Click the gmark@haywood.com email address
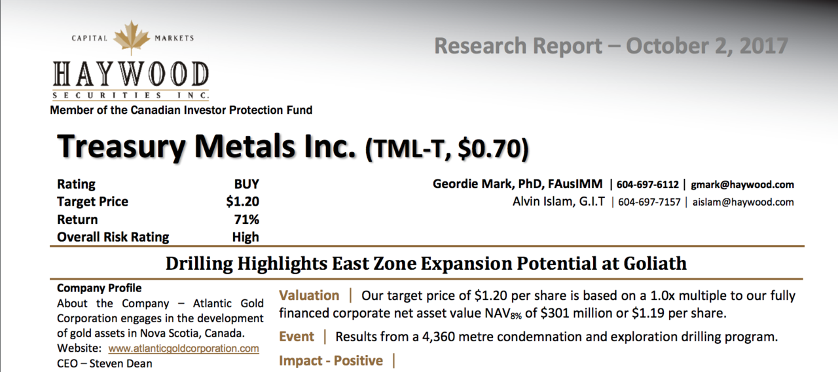The height and width of the screenshot is (372, 838). 742,185
